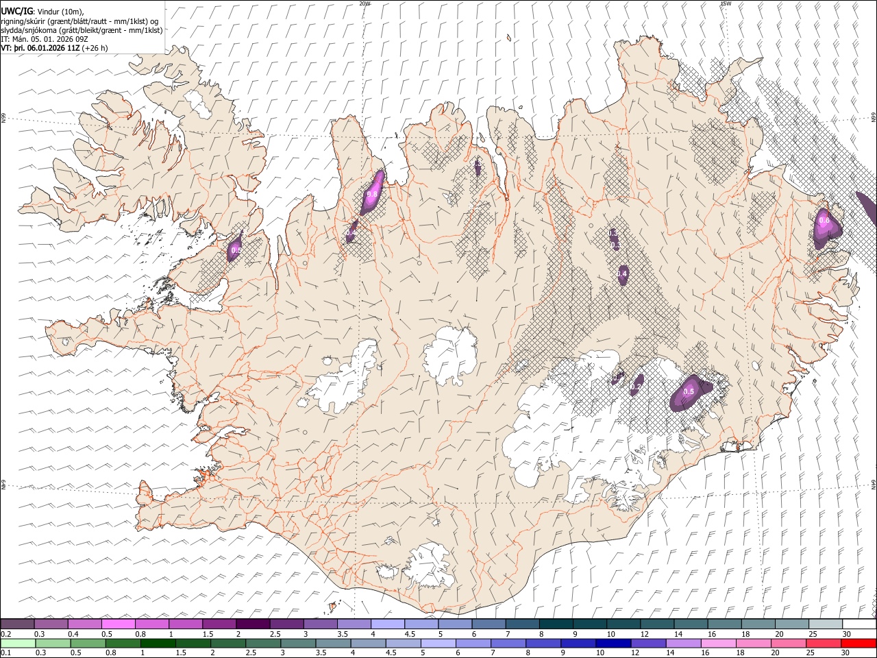Click the Hofsjökull glacier in central Iceland
Viewport: 877px width, 658px height.
click(450, 356)
